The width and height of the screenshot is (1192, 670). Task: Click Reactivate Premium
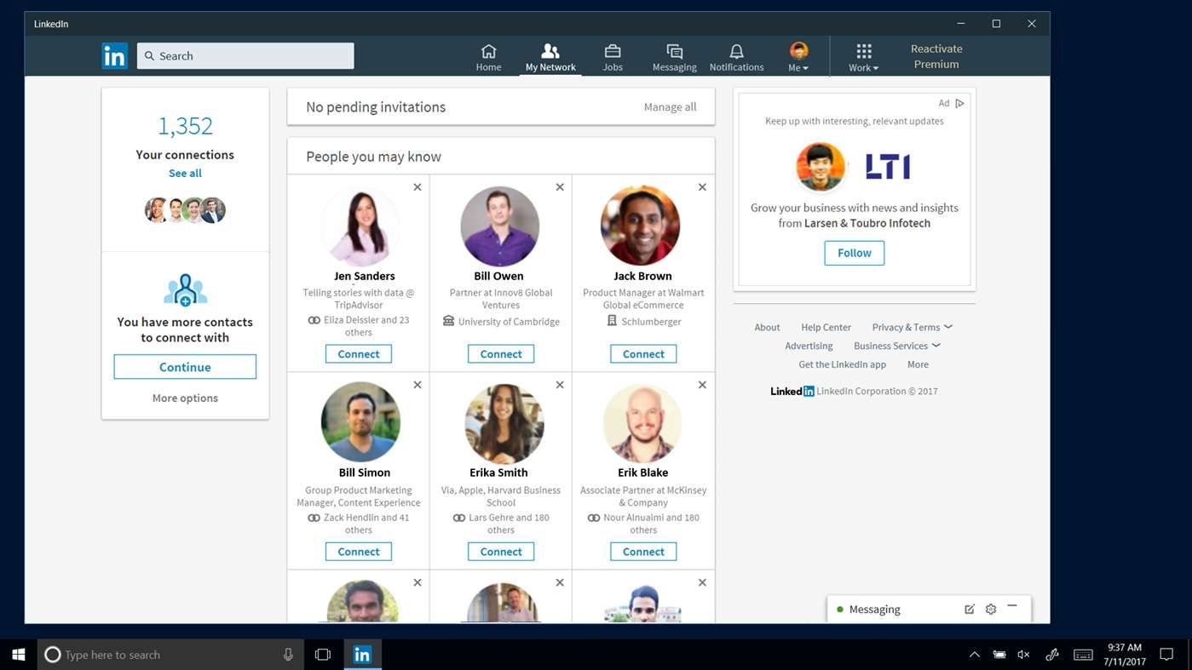click(935, 56)
